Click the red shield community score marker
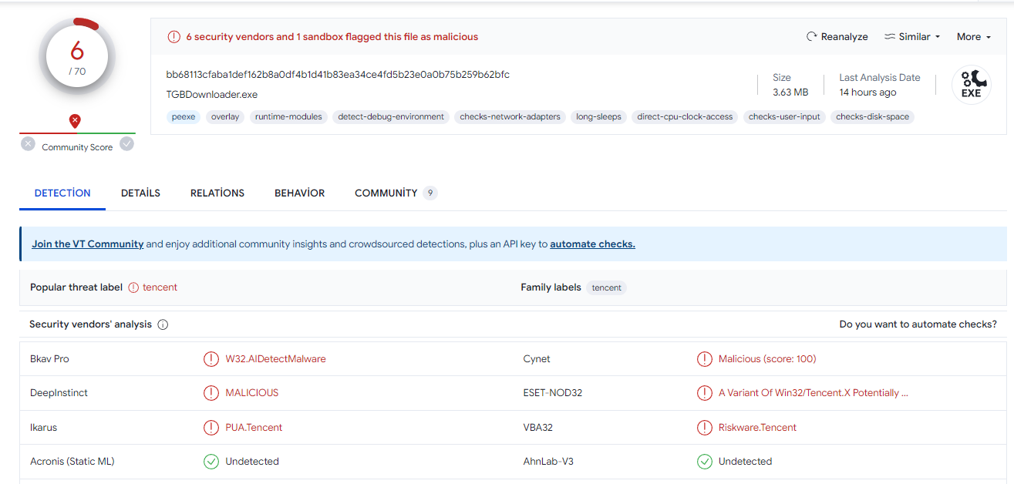The image size is (1014, 484). [75, 121]
